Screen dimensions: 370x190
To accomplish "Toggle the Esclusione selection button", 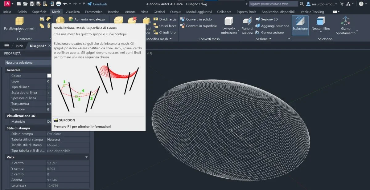I will [300, 25].
